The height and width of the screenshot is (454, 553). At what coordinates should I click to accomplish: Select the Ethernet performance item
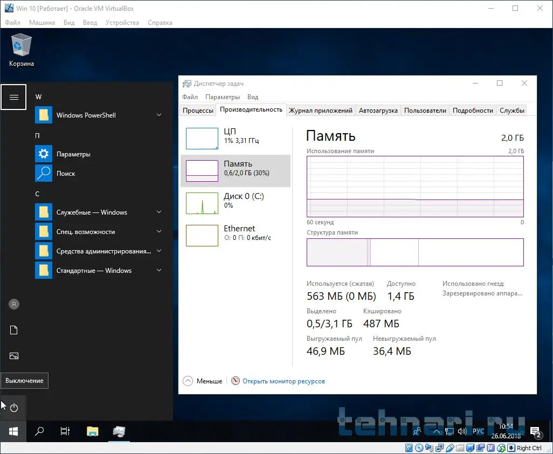coord(235,235)
